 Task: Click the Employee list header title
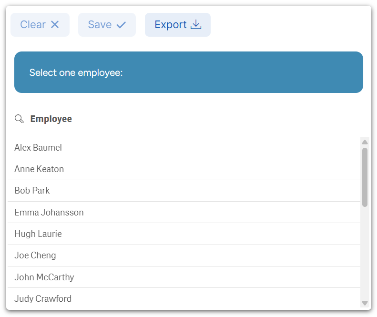coord(51,119)
